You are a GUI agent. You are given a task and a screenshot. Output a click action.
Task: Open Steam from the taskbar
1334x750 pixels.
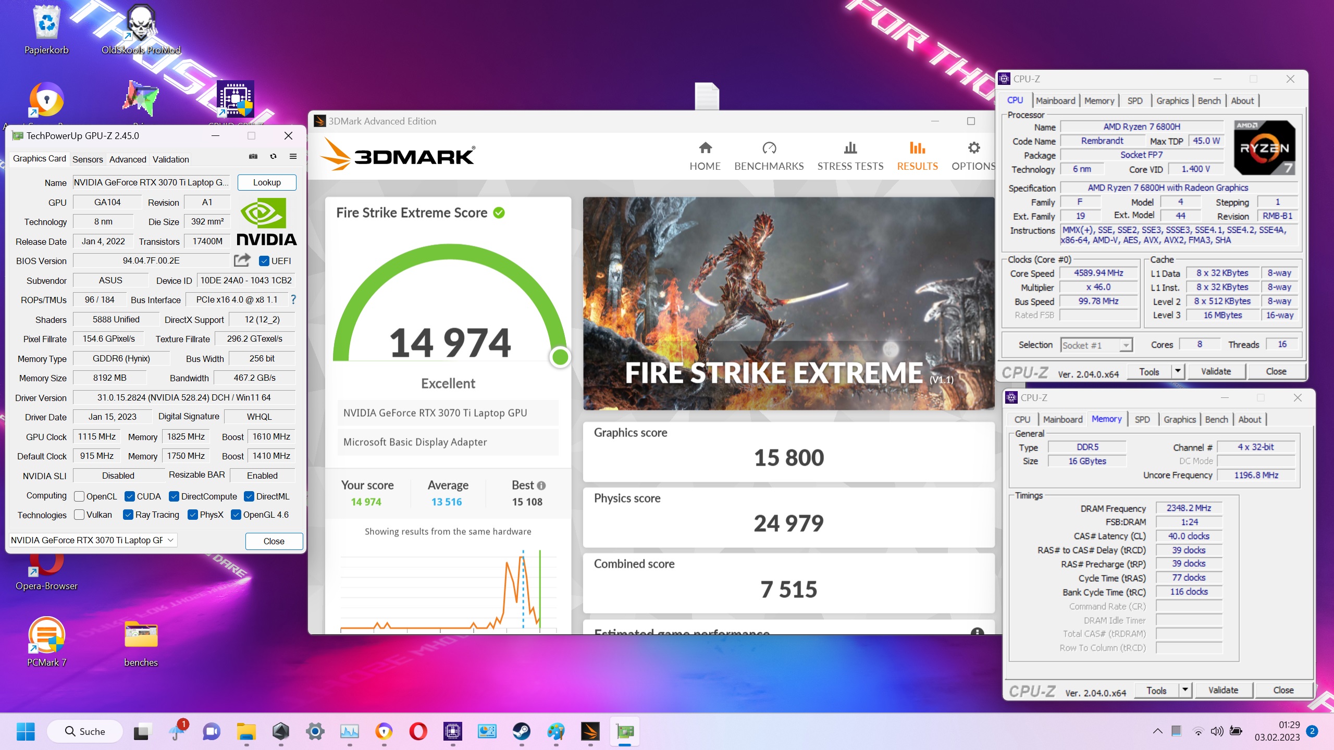(x=521, y=731)
